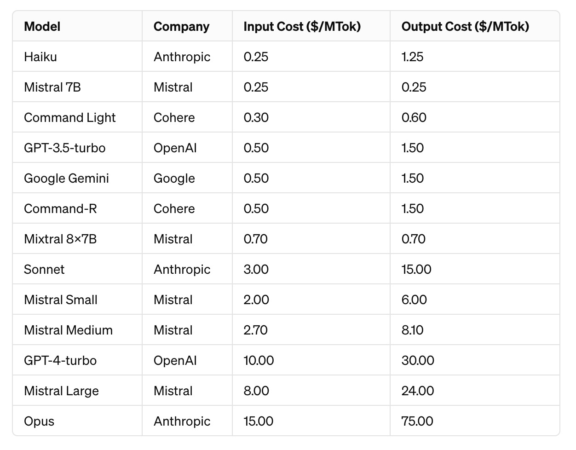
Task: Select the 8.10 output cost for Mistral Medium
Action: coord(412,330)
